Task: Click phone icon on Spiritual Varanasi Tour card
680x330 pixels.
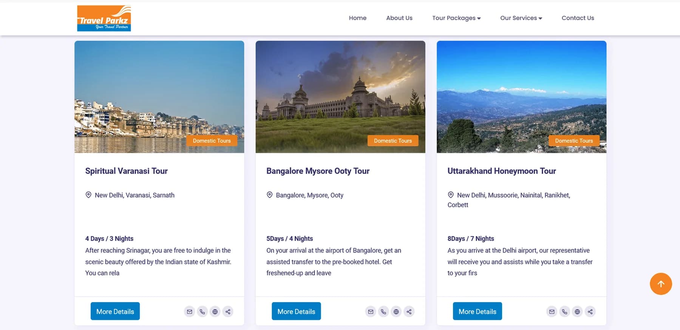Action: [x=202, y=311]
